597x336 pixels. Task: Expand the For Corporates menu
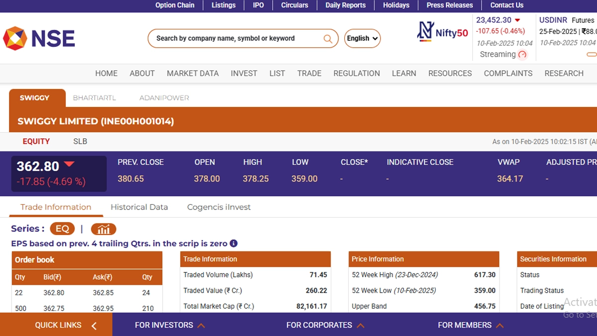click(325, 325)
